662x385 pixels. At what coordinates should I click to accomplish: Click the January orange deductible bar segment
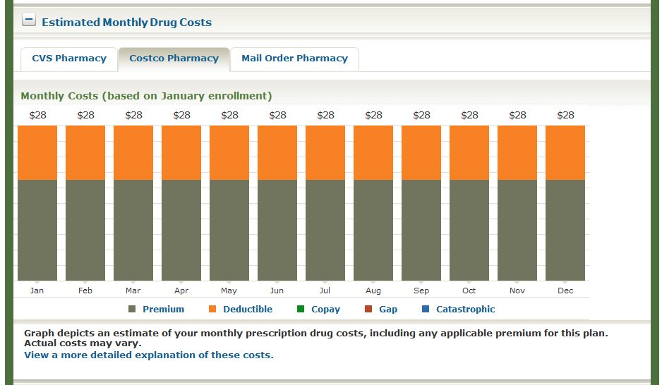[37, 152]
